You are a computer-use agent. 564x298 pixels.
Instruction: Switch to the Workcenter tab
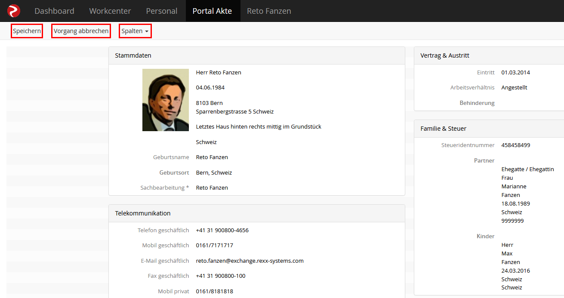110,11
